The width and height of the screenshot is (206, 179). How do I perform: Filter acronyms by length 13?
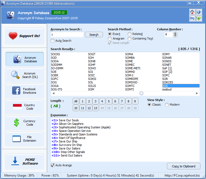(96, 108)
